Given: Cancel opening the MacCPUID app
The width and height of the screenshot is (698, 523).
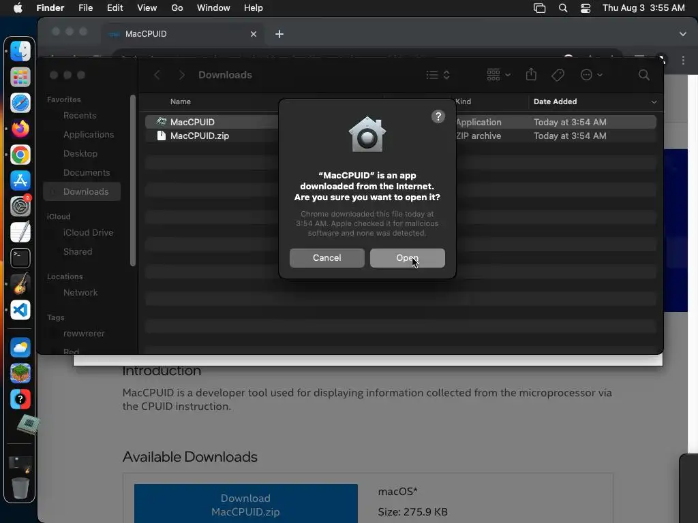Looking at the screenshot, I should pos(327,258).
